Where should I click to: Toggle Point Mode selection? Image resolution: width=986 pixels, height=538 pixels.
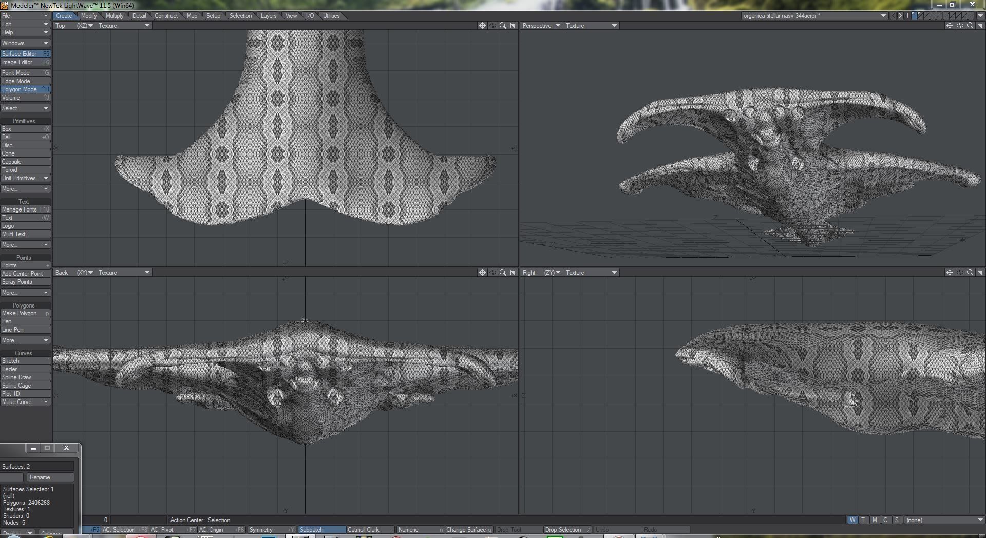tap(25, 73)
